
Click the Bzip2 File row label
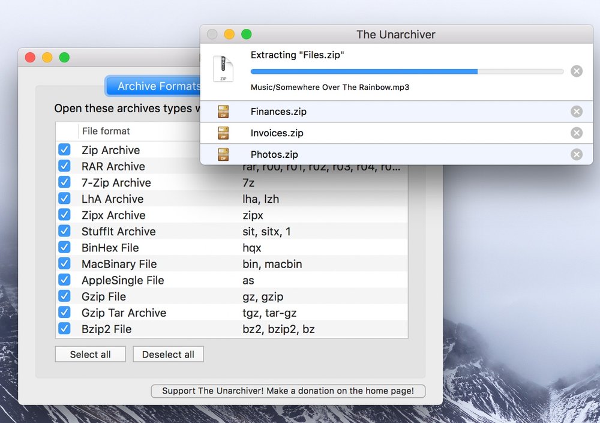tap(106, 329)
